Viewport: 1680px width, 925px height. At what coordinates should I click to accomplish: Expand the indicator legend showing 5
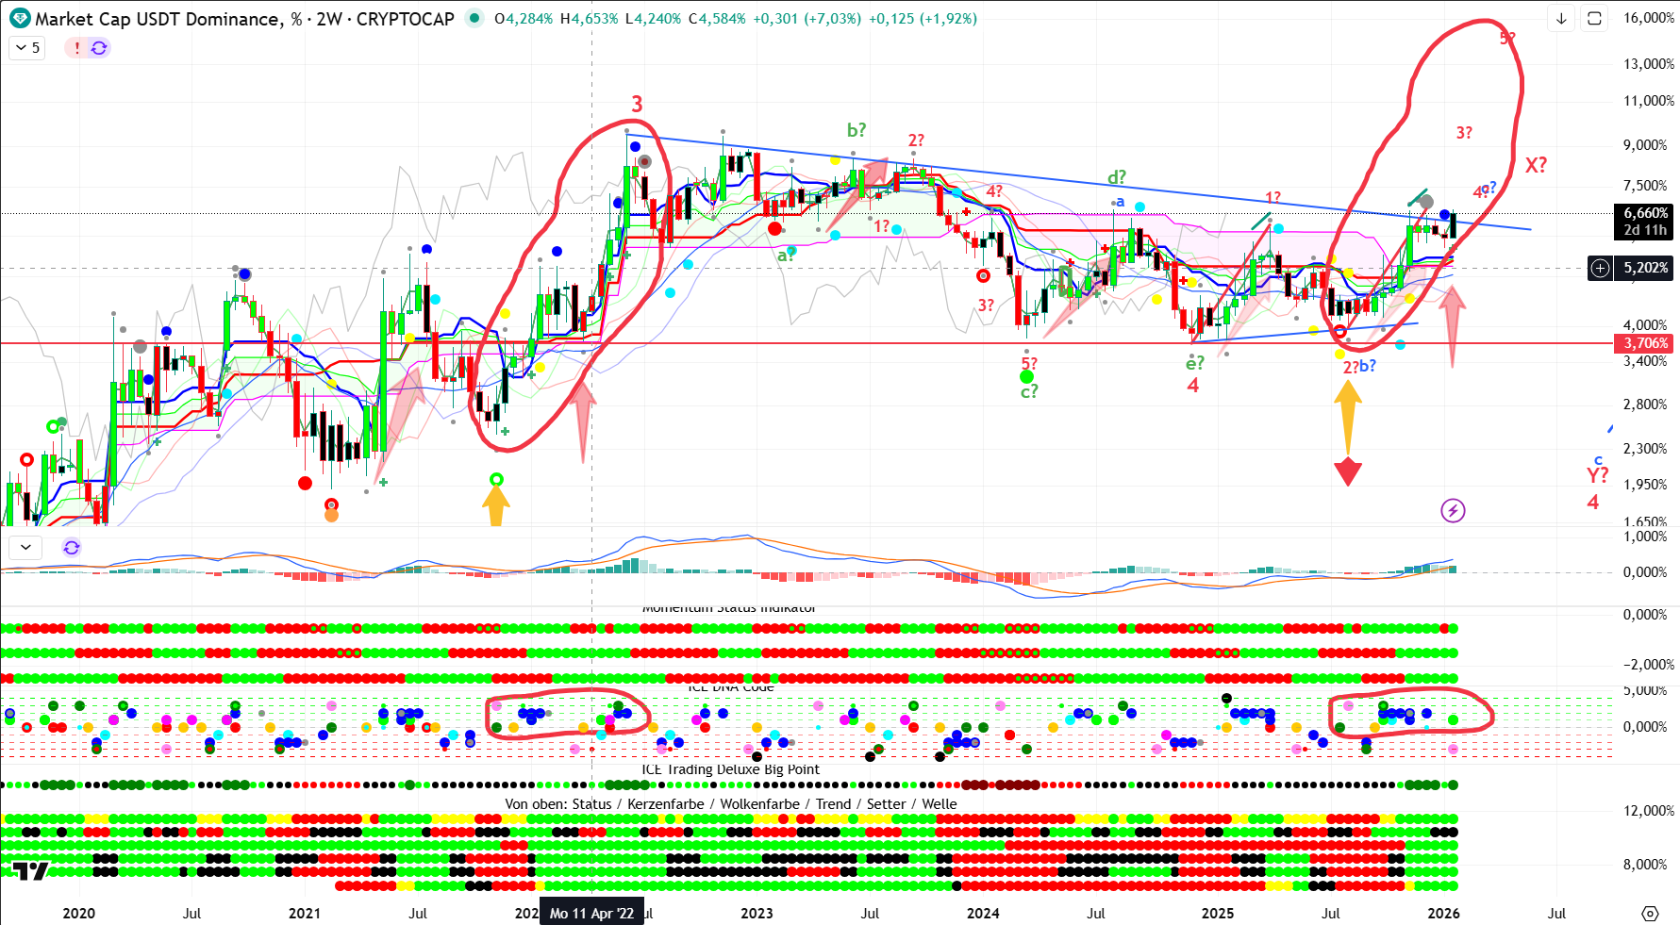(x=27, y=47)
